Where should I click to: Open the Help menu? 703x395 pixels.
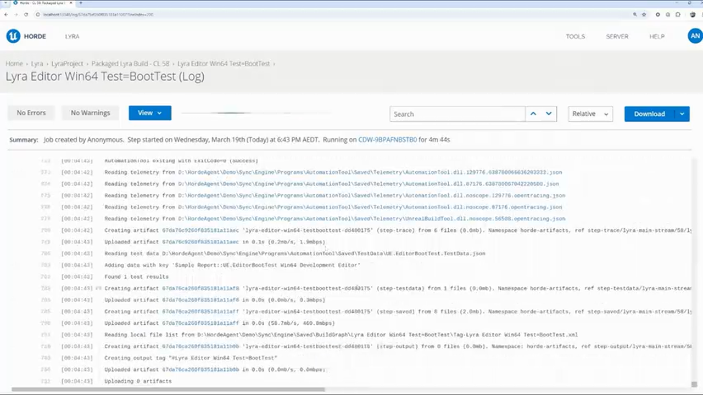[657, 37]
